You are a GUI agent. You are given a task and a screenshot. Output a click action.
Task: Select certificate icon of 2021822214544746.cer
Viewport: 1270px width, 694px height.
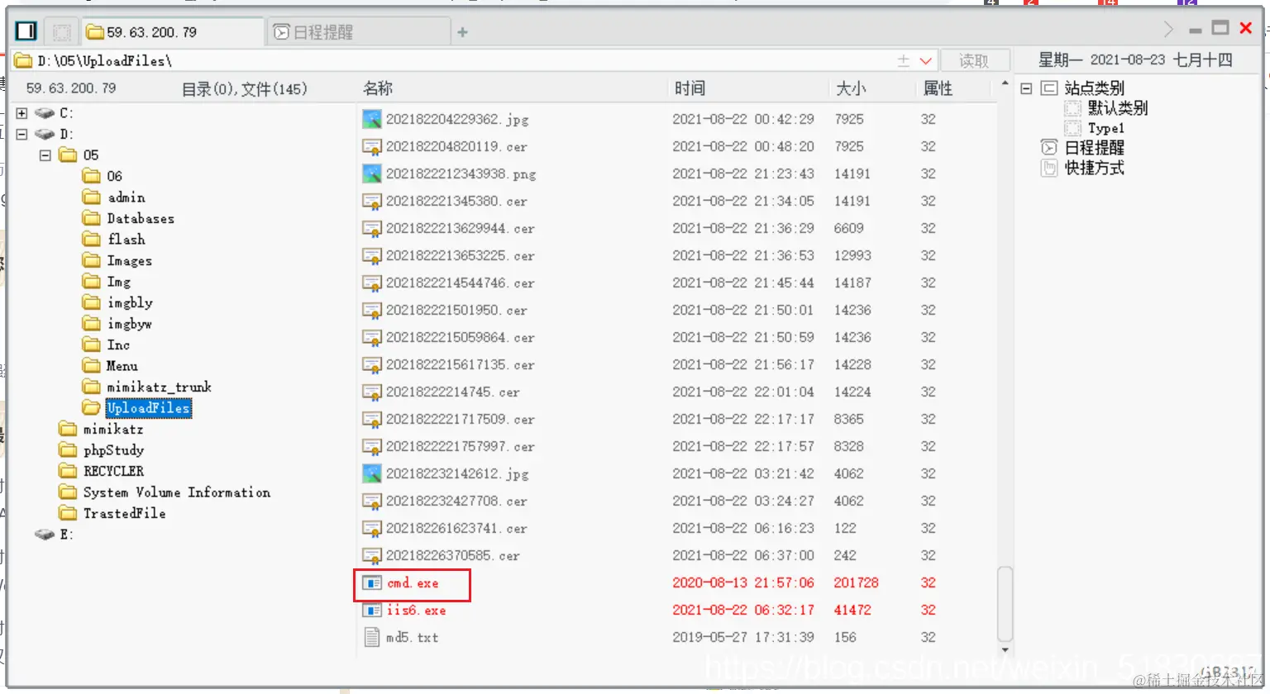[372, 283]
